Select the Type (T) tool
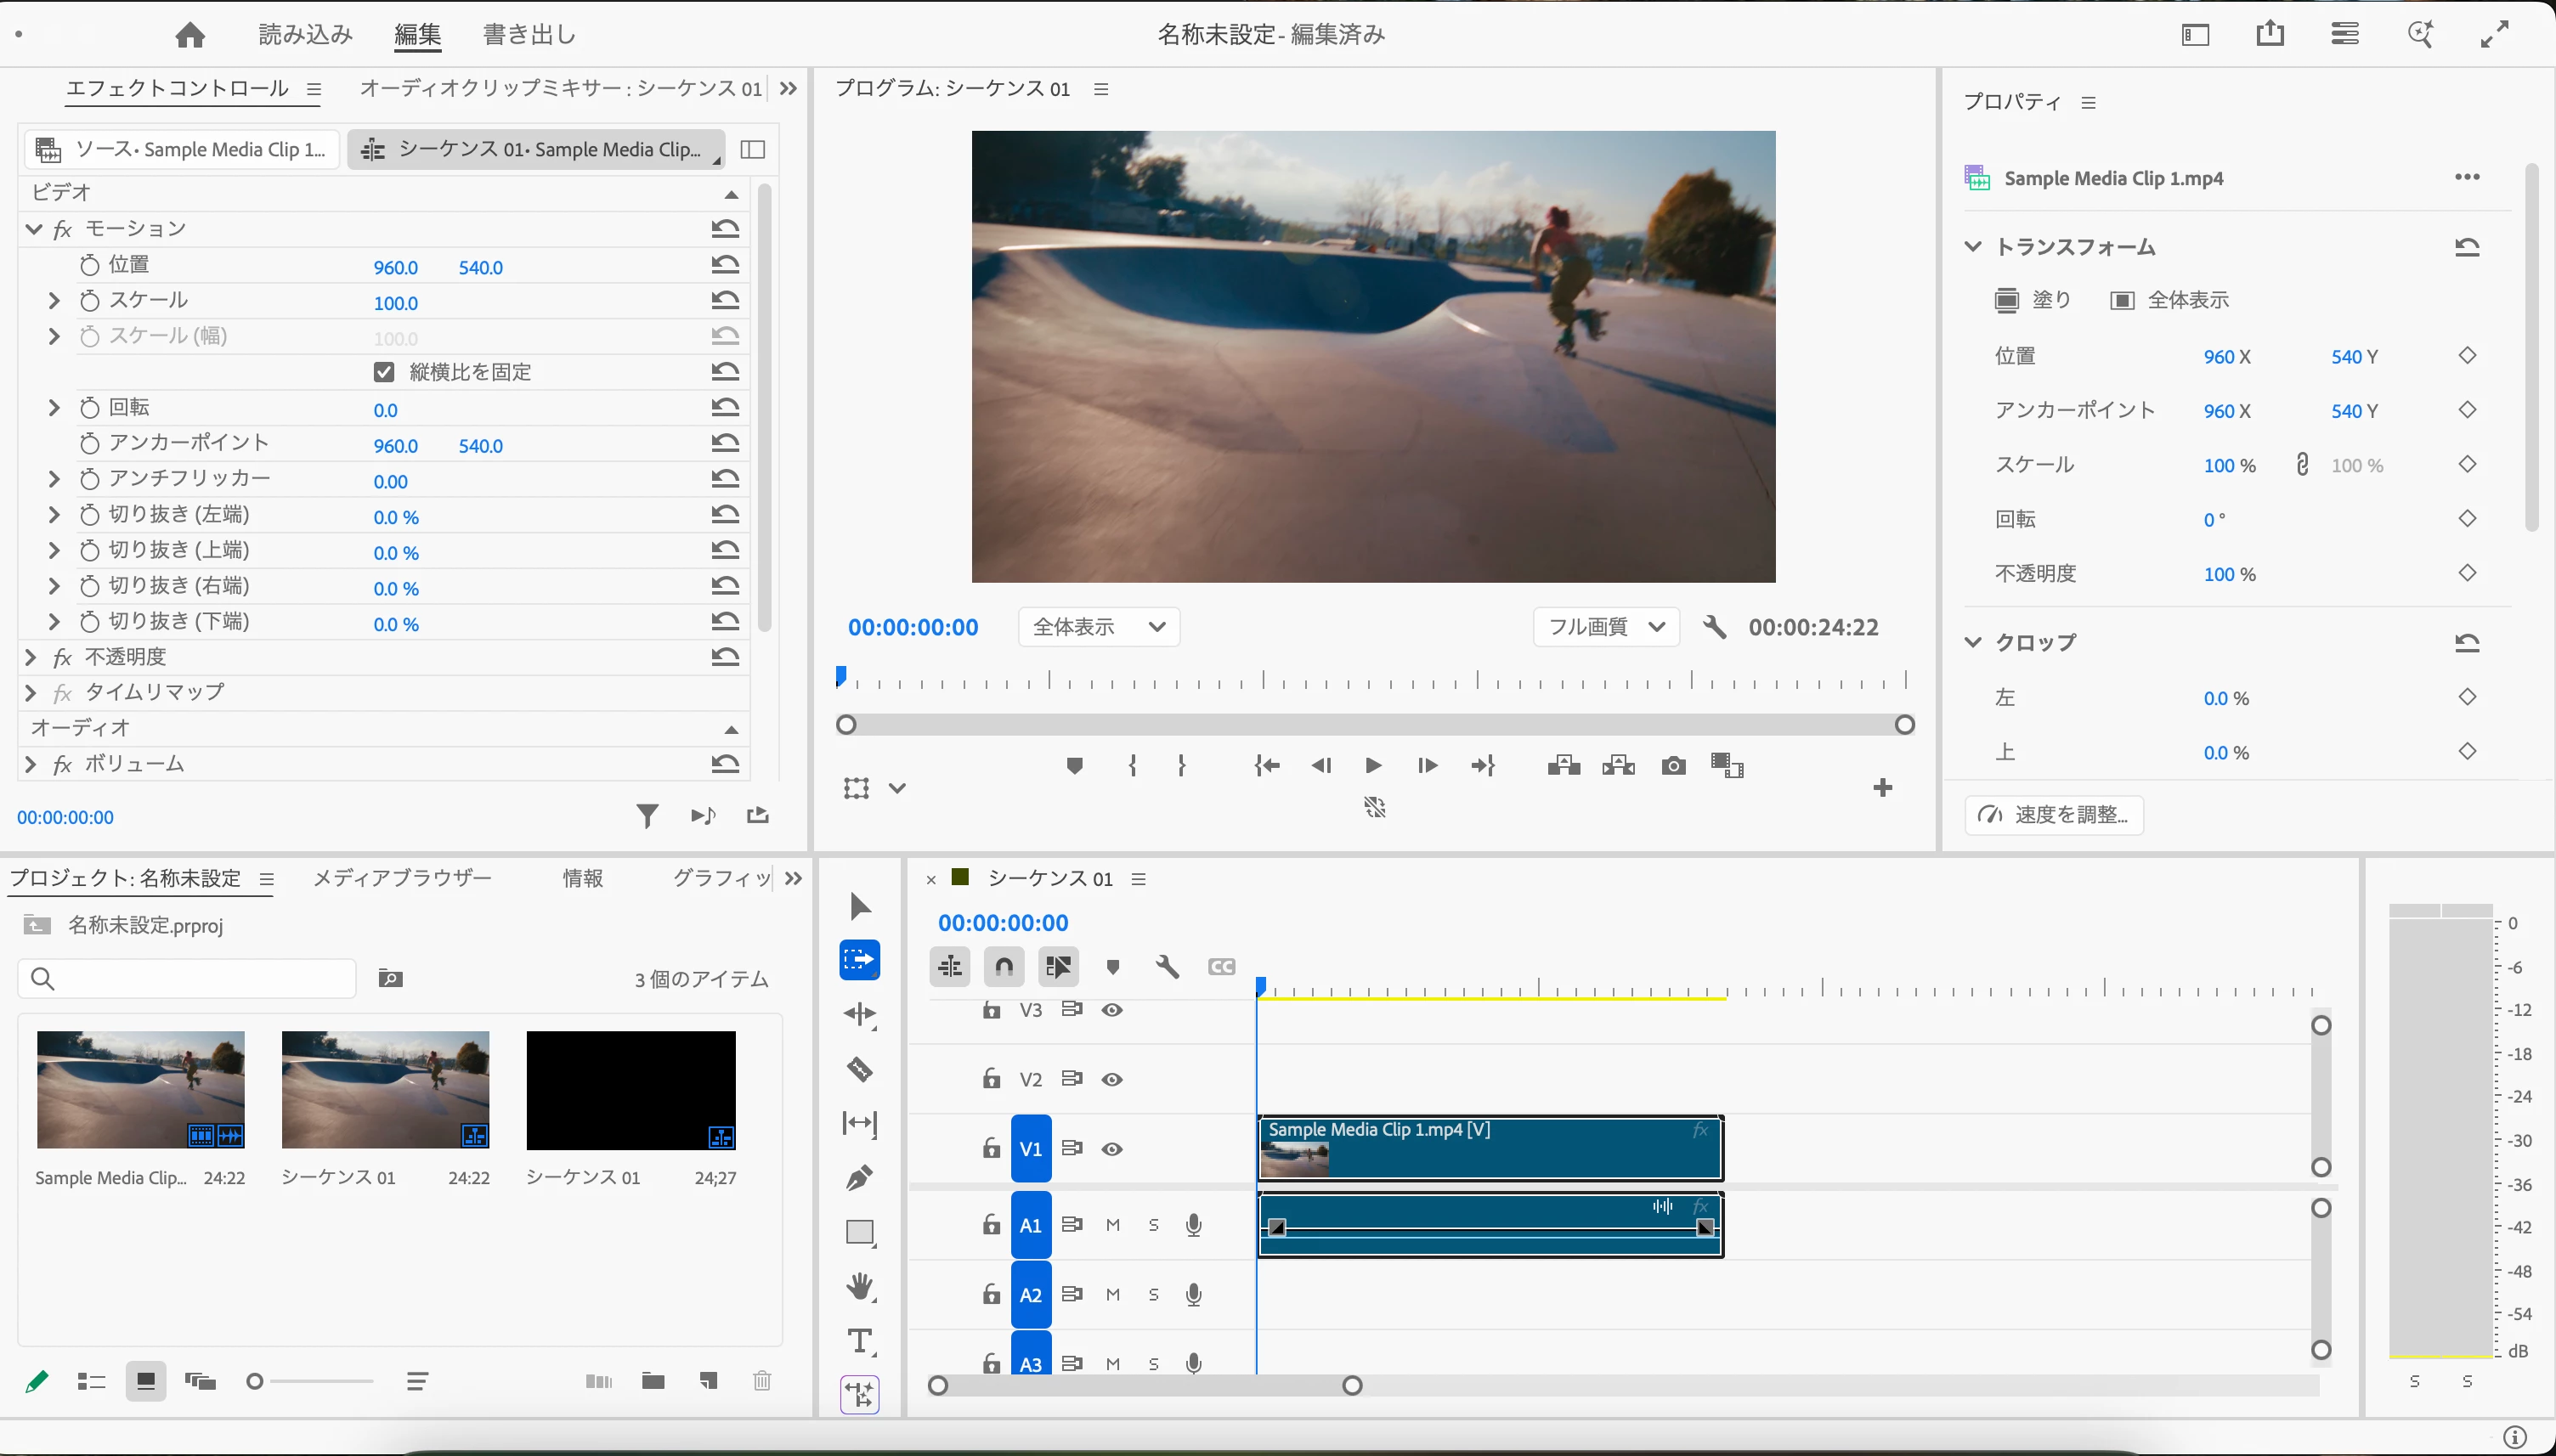The height and width of the screenshot is (1456, 2556). [859, 1341]
